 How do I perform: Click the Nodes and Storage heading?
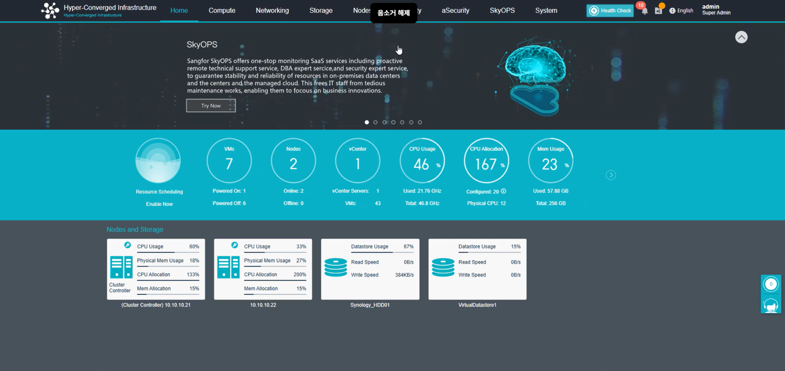point(135,229)
